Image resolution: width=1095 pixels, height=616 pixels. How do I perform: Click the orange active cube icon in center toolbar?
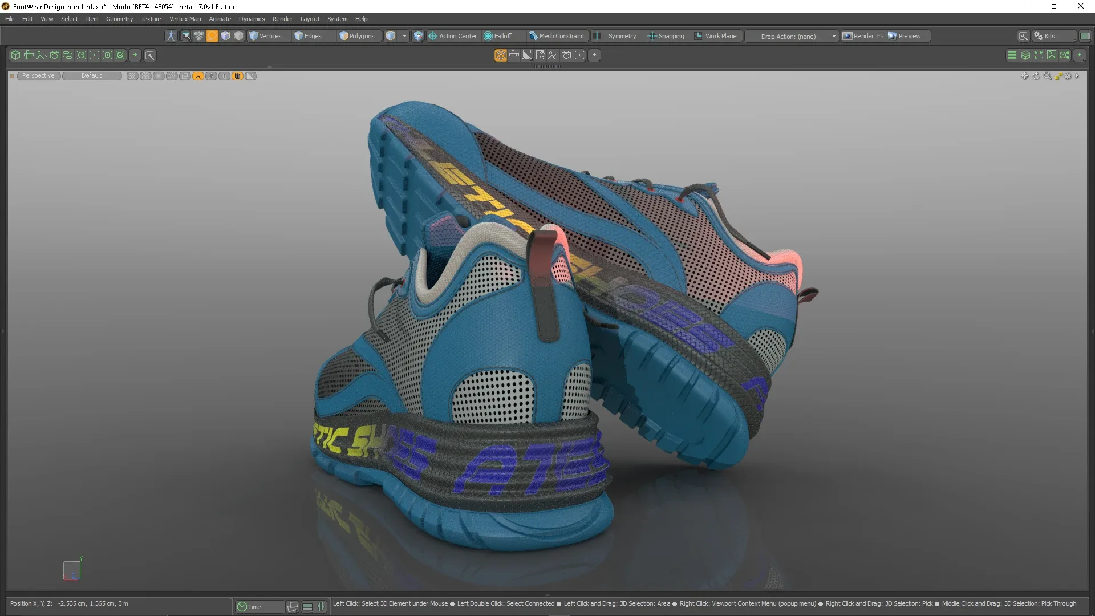pyautogui.click(x=501, y=55)
